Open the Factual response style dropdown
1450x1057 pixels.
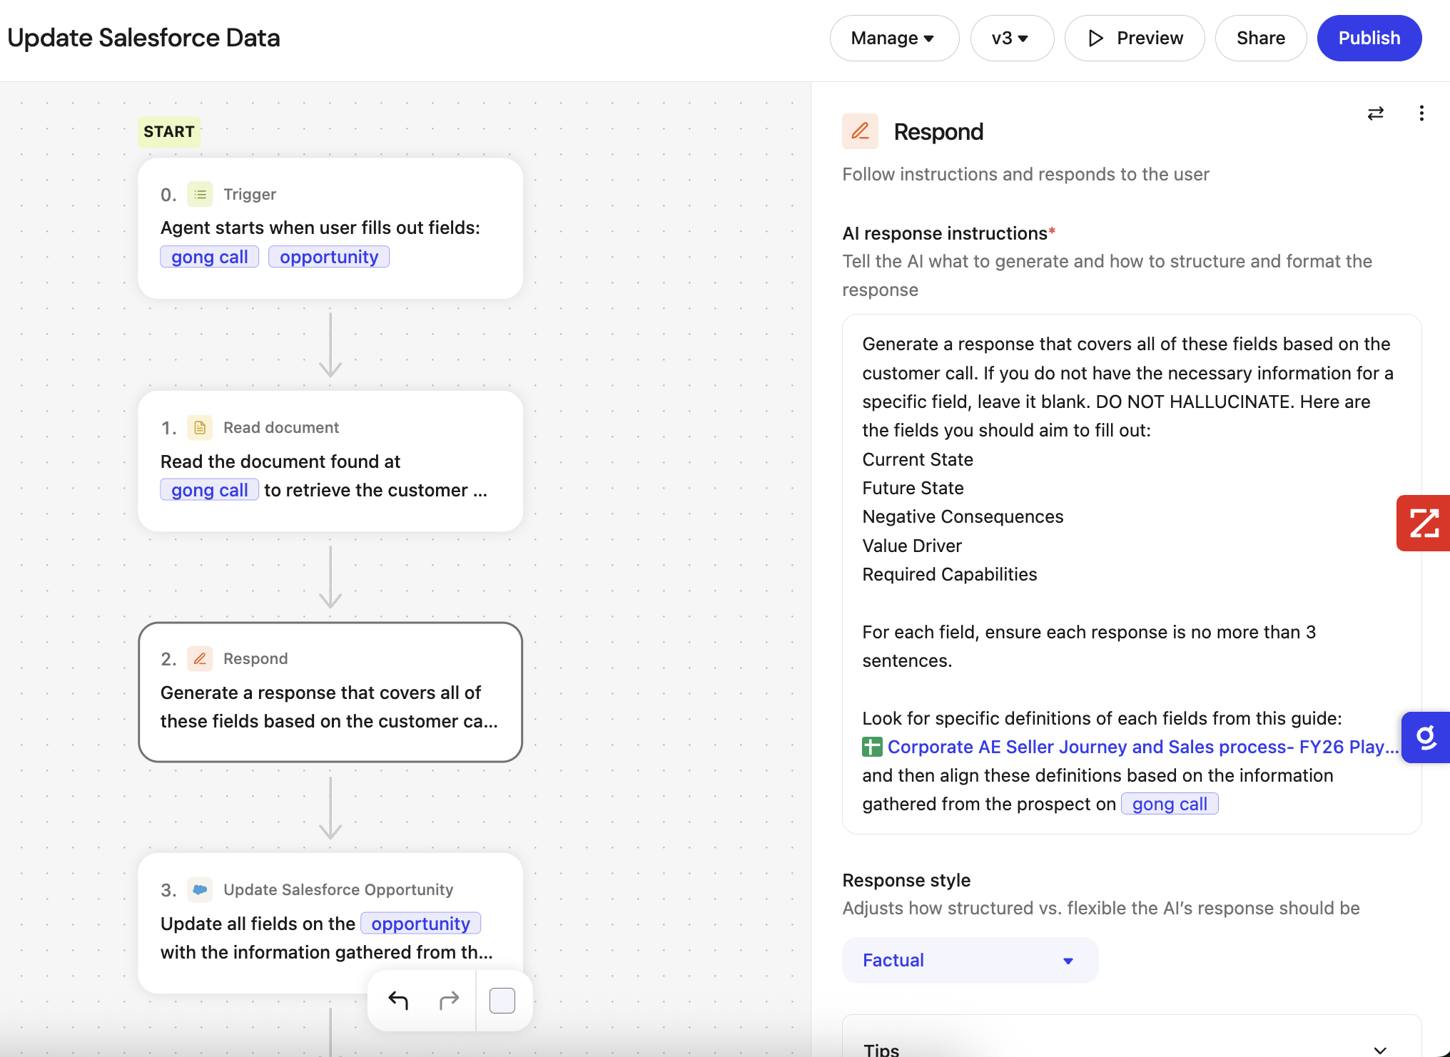(x=970, y=960)
